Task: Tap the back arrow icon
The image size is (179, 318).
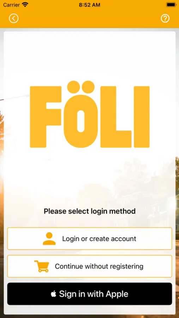Action: click(x=13, y=18)
